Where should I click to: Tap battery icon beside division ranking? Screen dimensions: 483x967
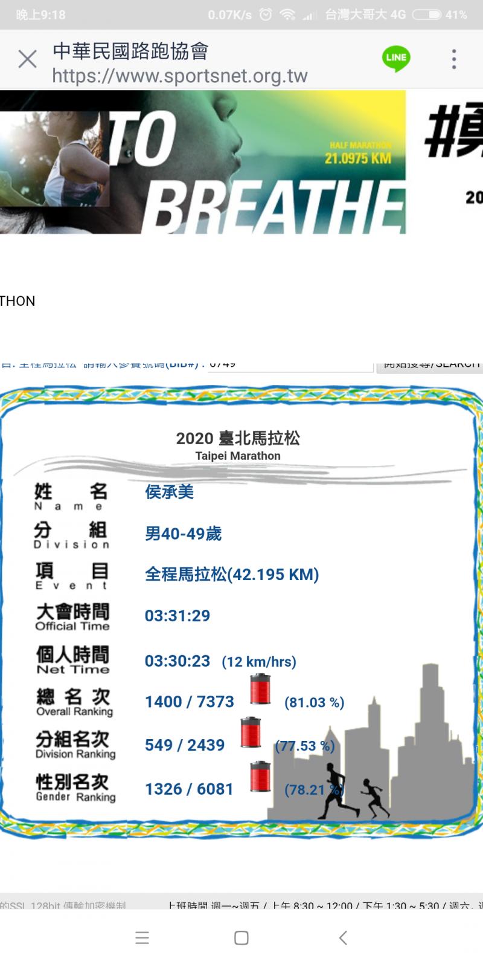pos(251,732)
